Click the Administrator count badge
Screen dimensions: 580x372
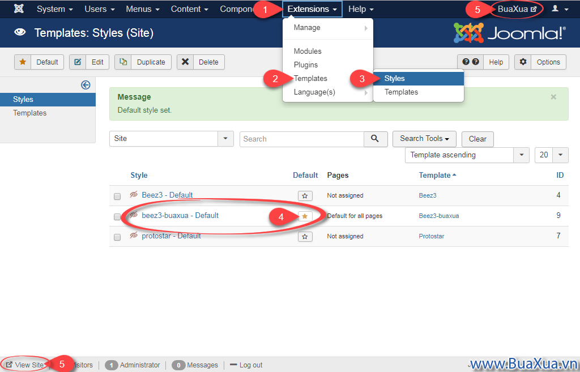[111, 365]
